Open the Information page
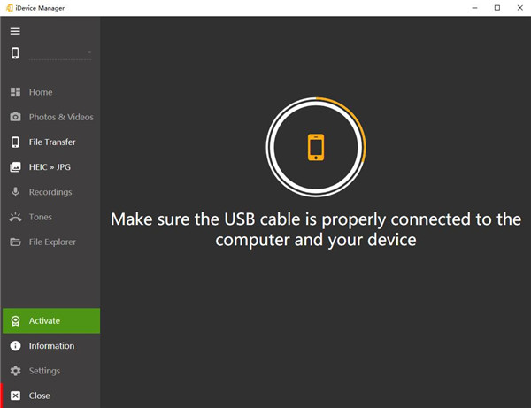Viewport: 531px width, 408px height. pyautogui.click(x=50, y=346)
